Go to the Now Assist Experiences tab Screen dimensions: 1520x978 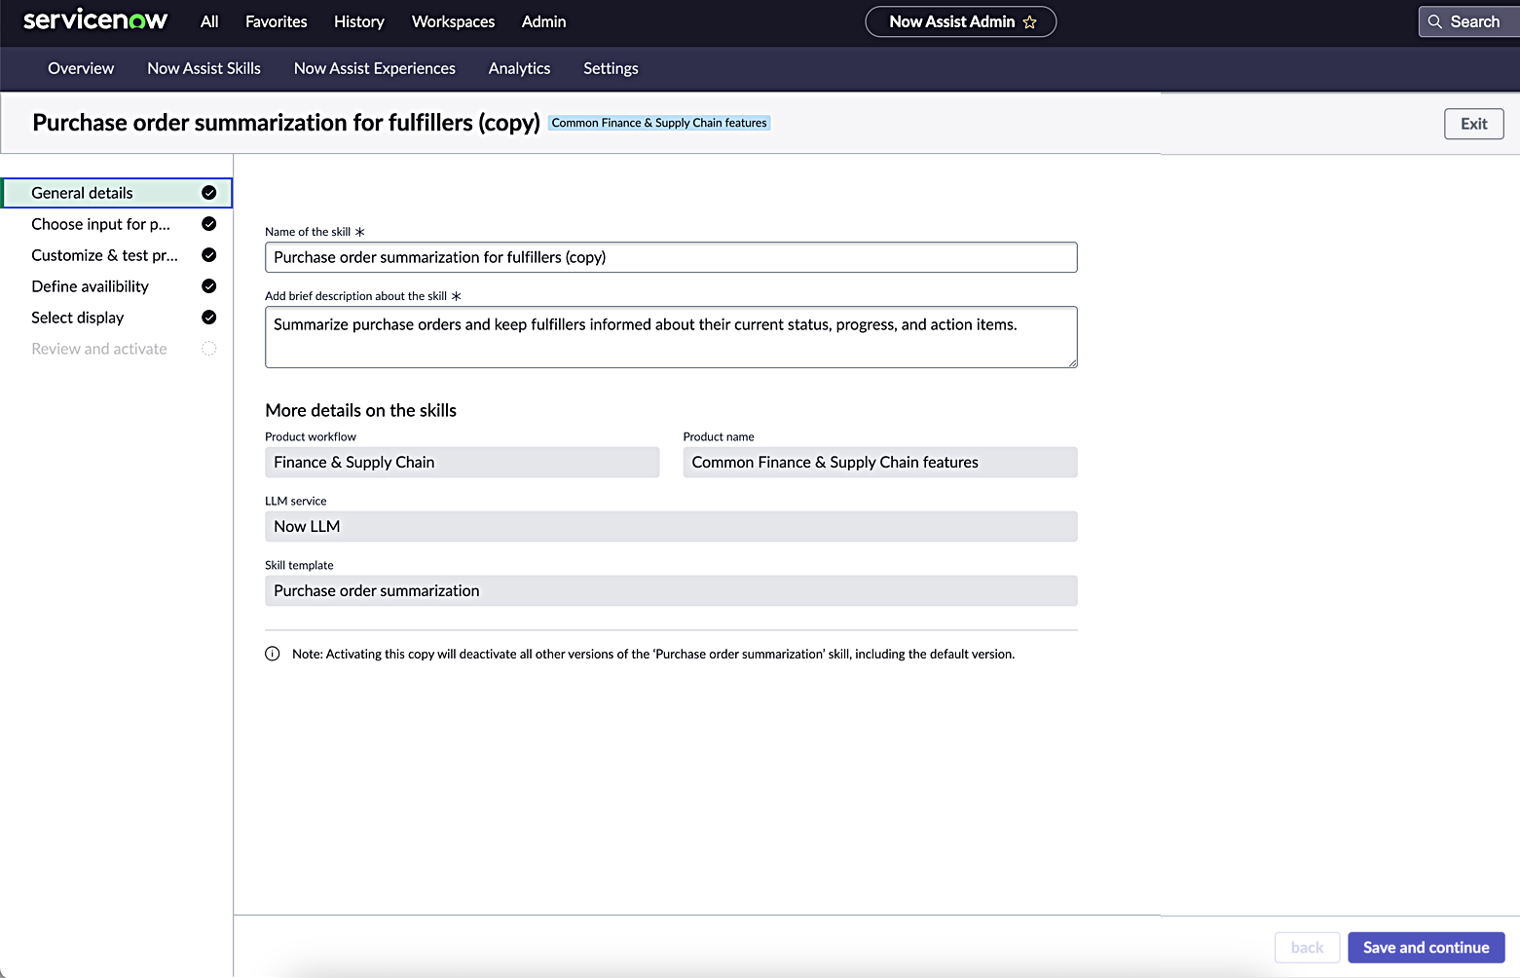pos(375,68)
